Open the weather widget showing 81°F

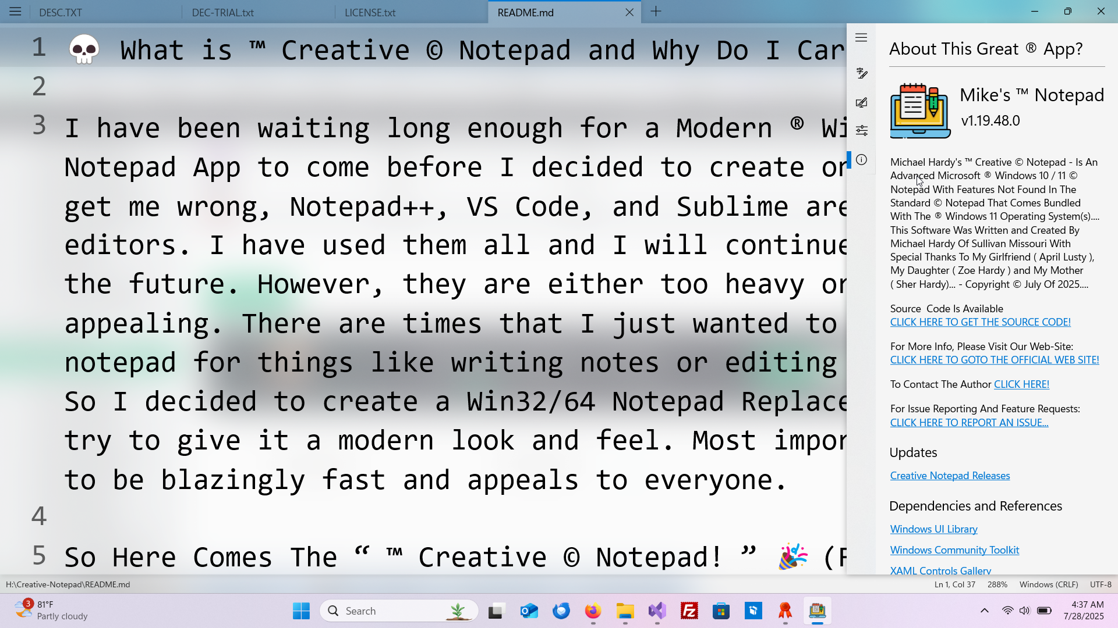click(x=51, y=611)
